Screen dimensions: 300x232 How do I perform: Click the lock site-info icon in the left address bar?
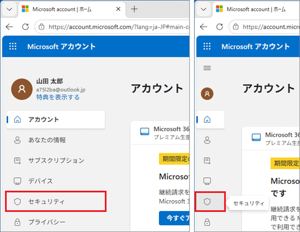[41, 27]
